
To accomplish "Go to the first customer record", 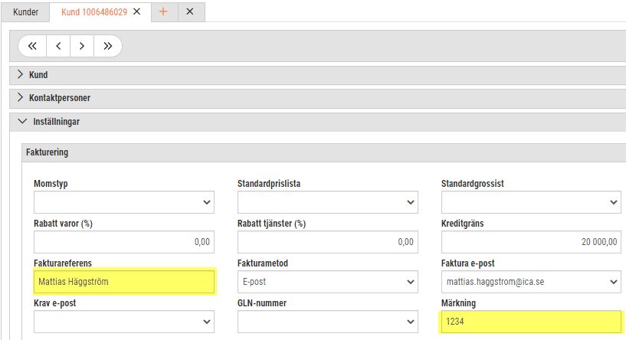I will tap(32, 46).
